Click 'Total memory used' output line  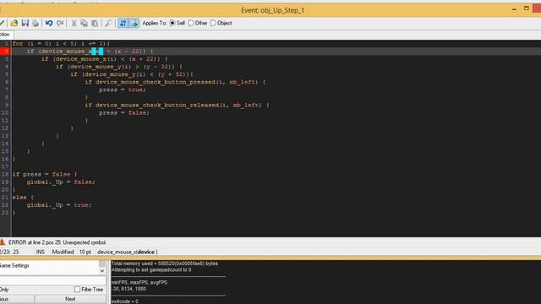tap(165, 263)
